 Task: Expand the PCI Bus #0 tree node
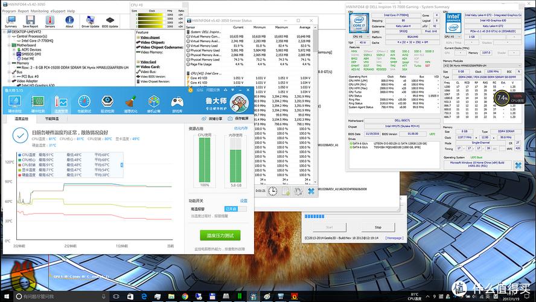[x=14, y=77]
